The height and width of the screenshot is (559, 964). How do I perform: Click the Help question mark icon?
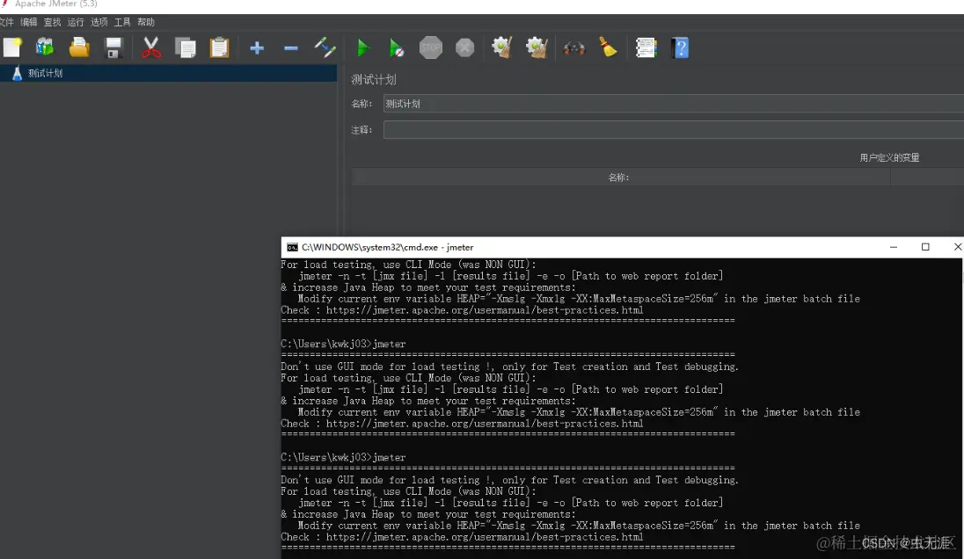click(681, 47)
